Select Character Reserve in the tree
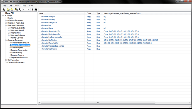Image resolution: width=192 pixels, height=109 pixels. point(17,55)
